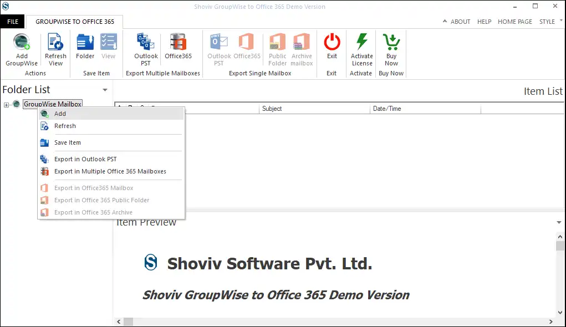Click Export in Office 365 Archive entry

click(111, 213)
